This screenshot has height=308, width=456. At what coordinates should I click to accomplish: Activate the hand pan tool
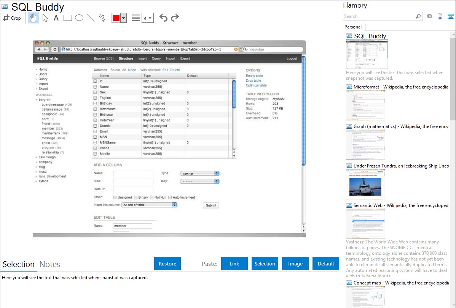[x=33, y=18]
